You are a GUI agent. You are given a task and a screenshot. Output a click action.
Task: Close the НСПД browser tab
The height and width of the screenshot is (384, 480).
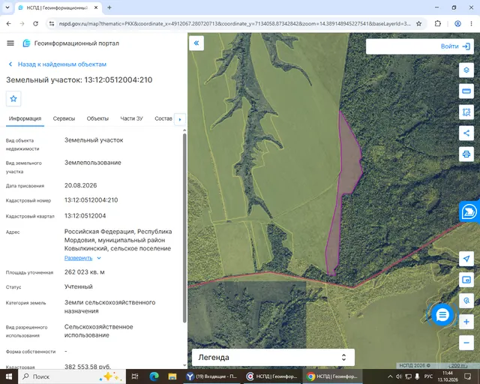[x=96, y=7]
